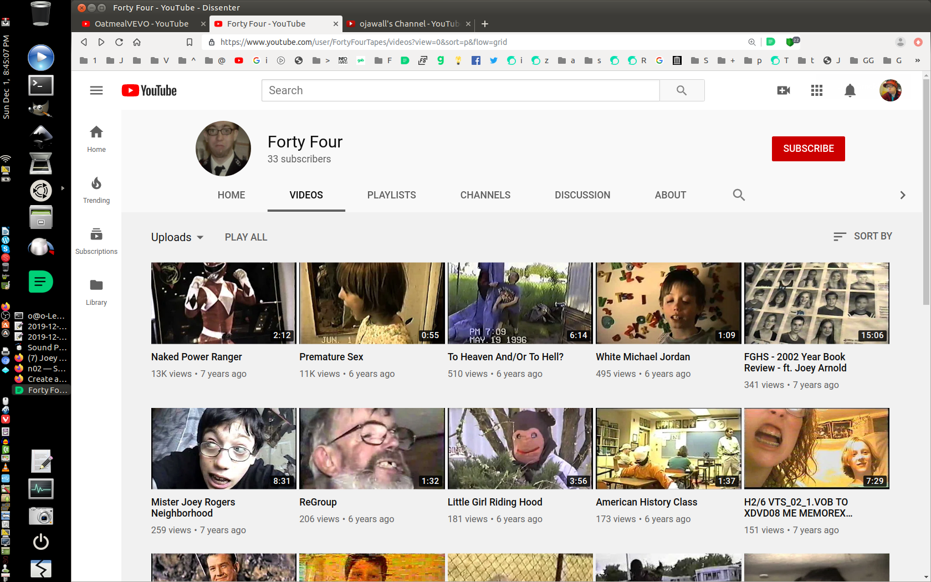The width and height of the screenshot is (931, 582).
Task: Reload the current page
Action: [119, 42]
